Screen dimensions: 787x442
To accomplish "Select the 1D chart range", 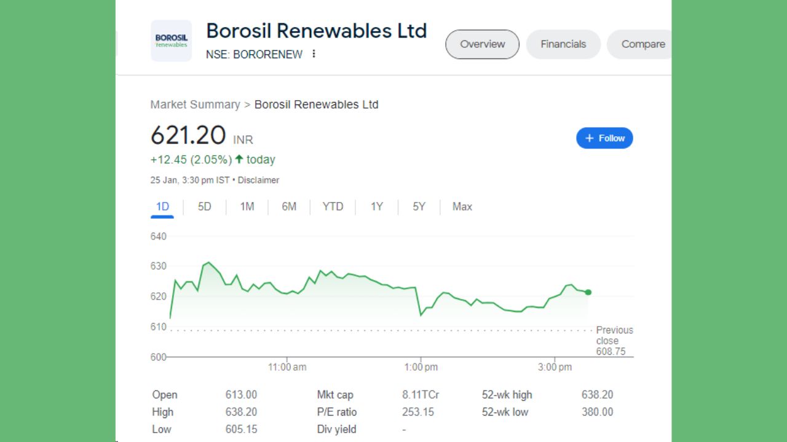I will click(162, 207).
